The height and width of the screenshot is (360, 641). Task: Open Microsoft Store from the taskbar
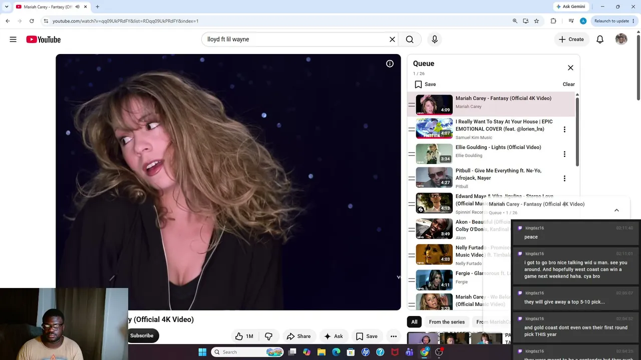(x=351, y=352)
